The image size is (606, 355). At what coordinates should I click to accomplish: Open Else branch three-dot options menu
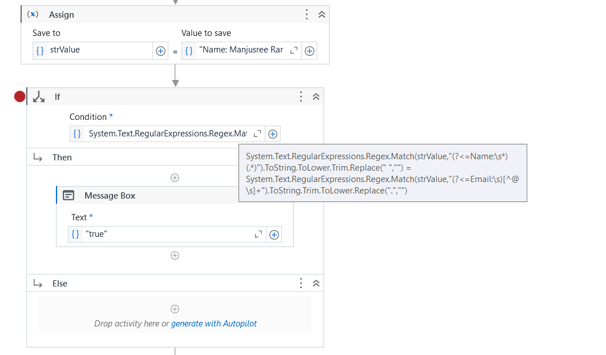pos(301,284)
